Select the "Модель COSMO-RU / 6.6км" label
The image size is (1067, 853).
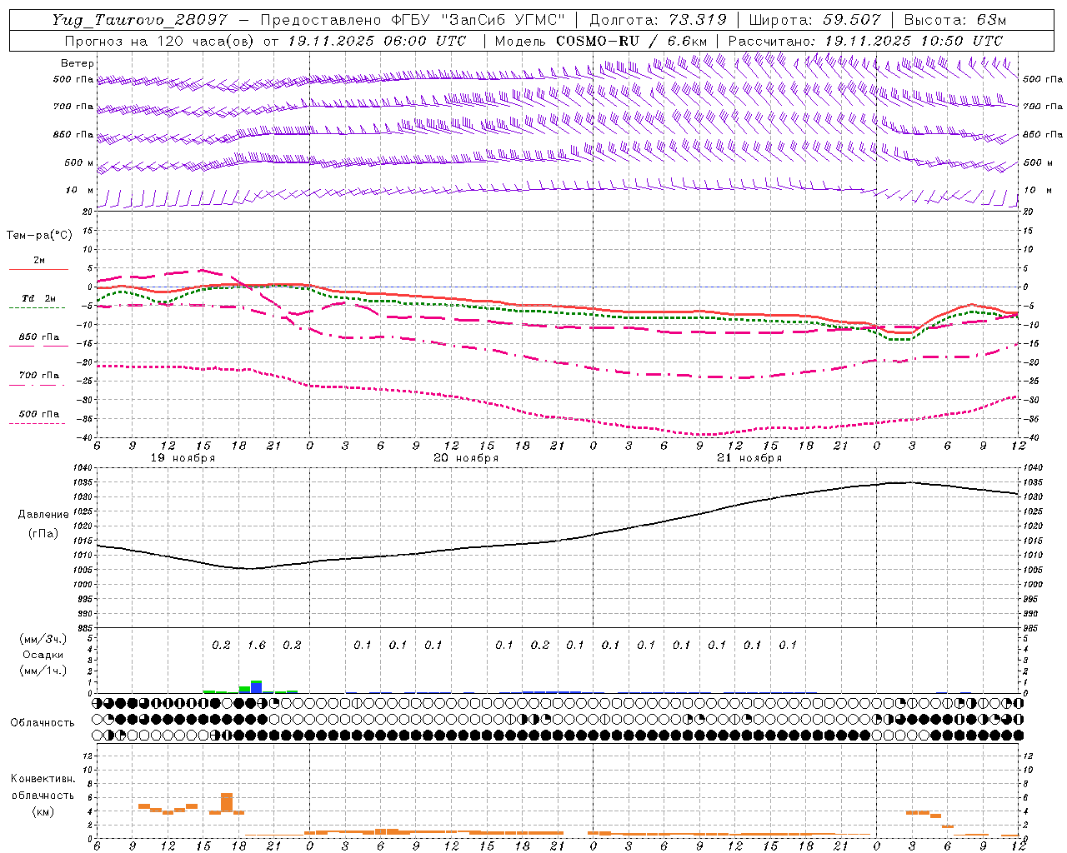[601, 41]
